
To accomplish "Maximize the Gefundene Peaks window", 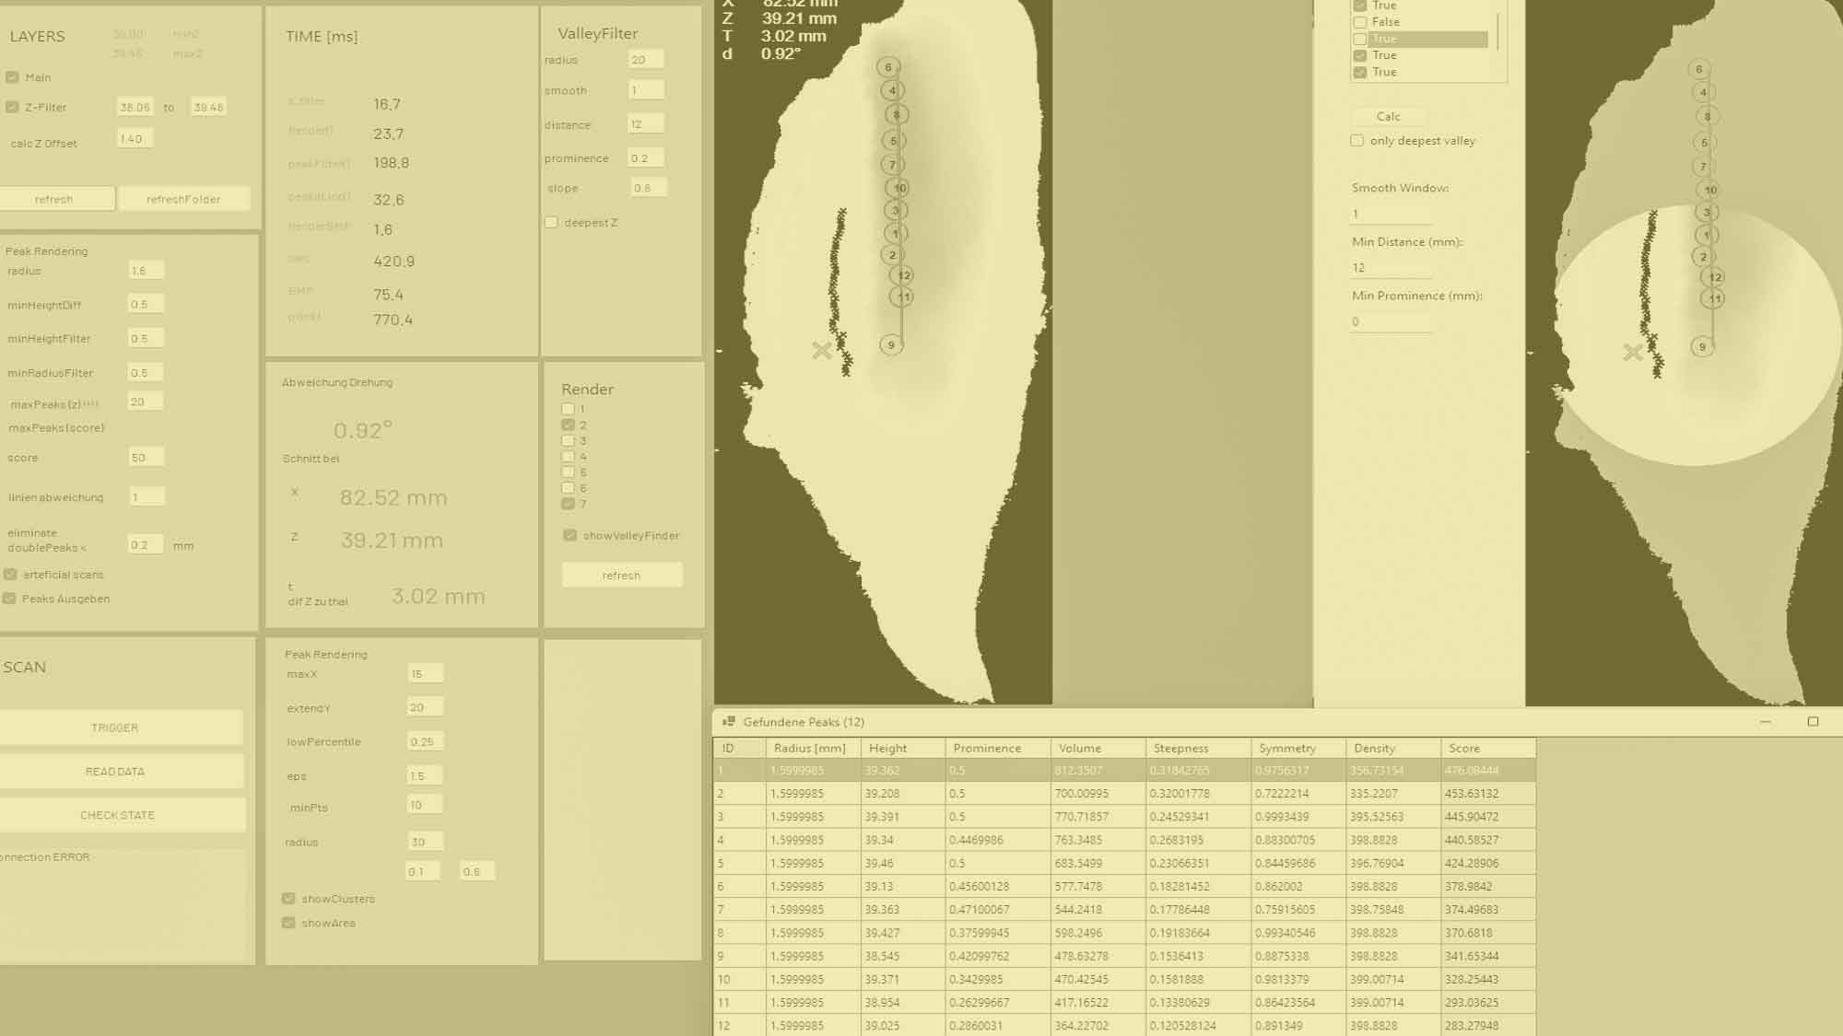I will pos(1813,722).
